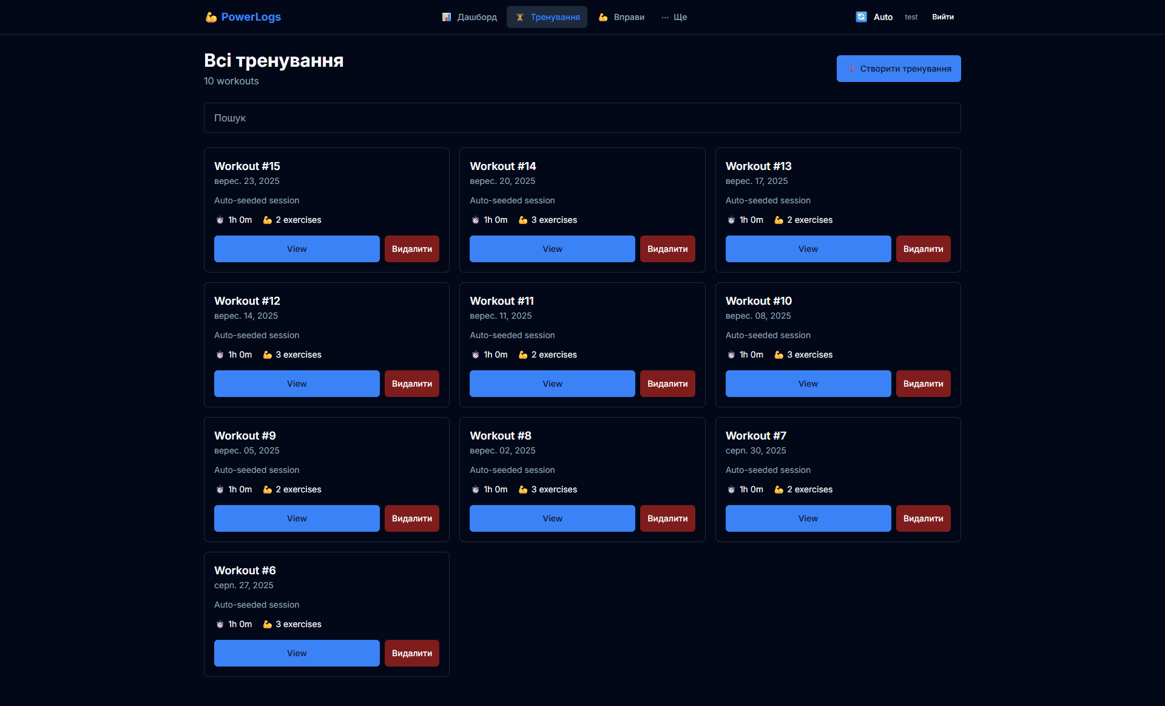Expand the Ще more menu
The width and height of the screenshot is (1165, 706).
(x=674, y=17)
